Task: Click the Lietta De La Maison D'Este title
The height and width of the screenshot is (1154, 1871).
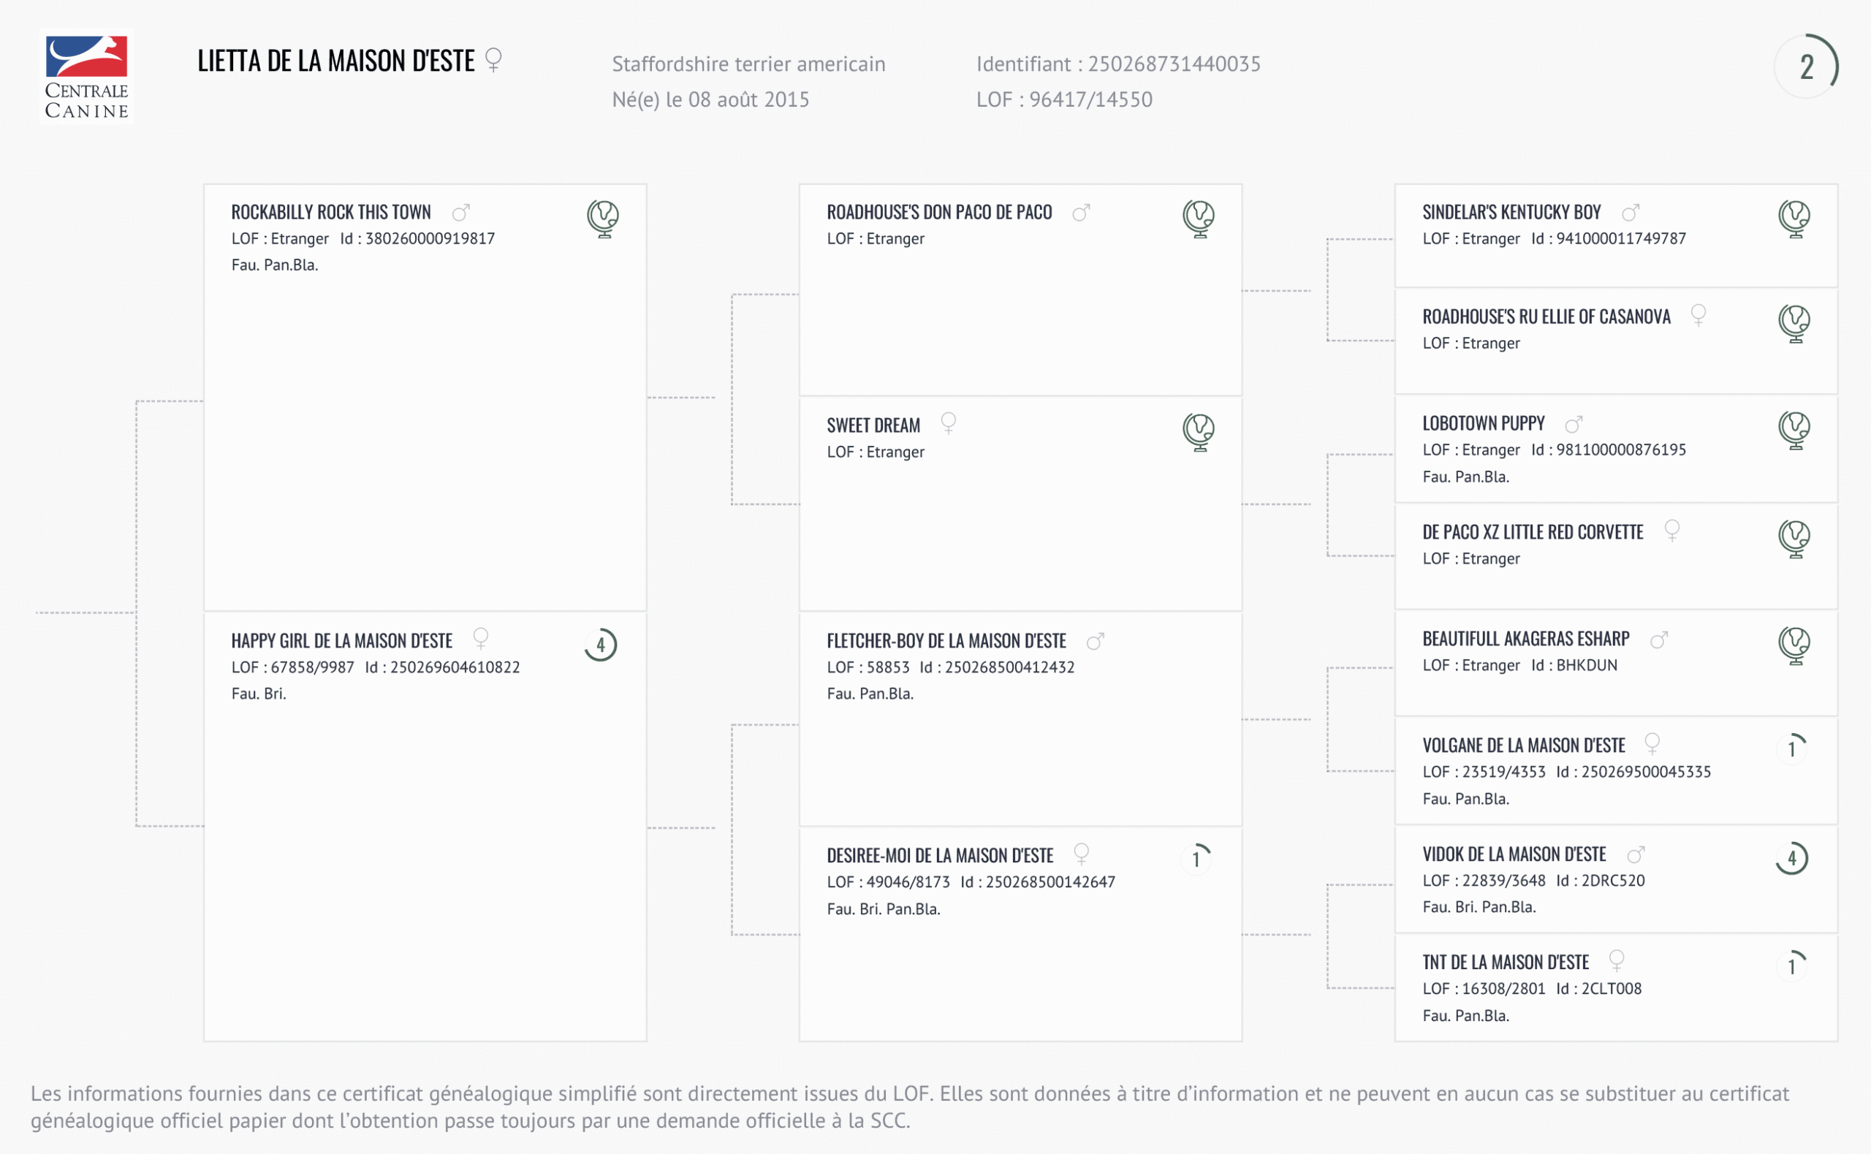Action: pyautogui.click(x=335, y=61)
